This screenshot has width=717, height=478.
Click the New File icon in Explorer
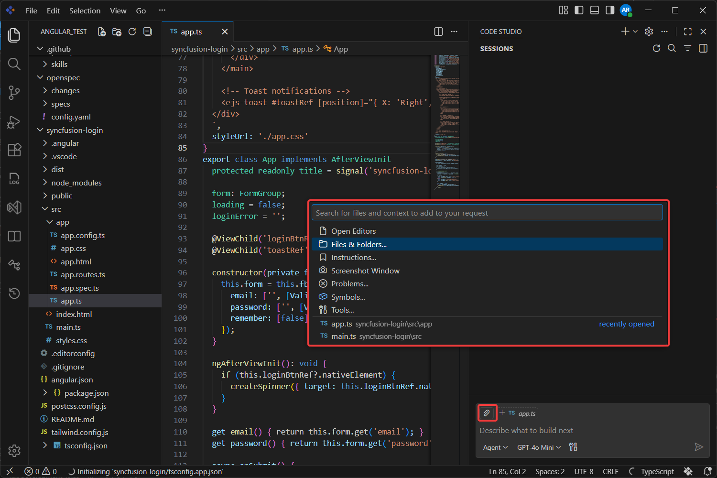pyautogui.click(x=101, y=32)
